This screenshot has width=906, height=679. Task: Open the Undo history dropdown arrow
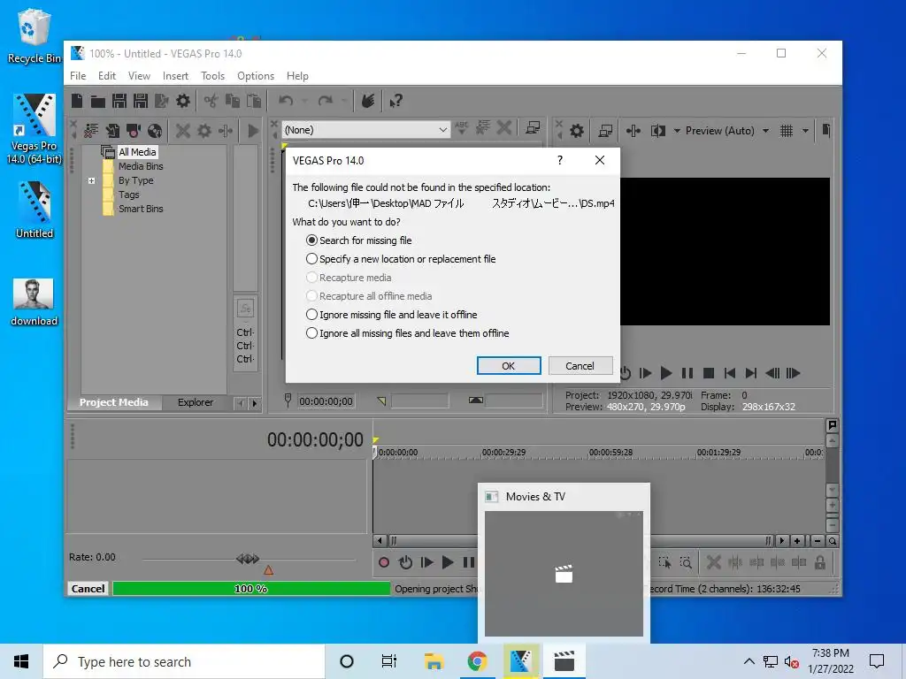pyautogui.click(x=304, y=101)
